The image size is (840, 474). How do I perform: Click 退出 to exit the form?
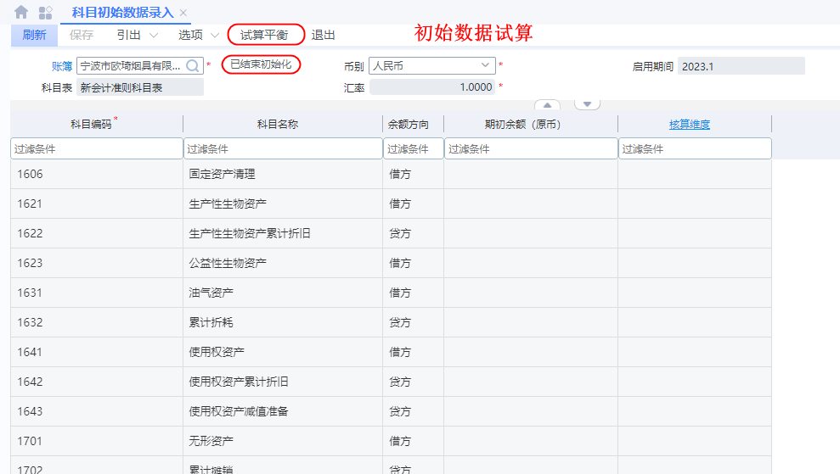[323, 36]
